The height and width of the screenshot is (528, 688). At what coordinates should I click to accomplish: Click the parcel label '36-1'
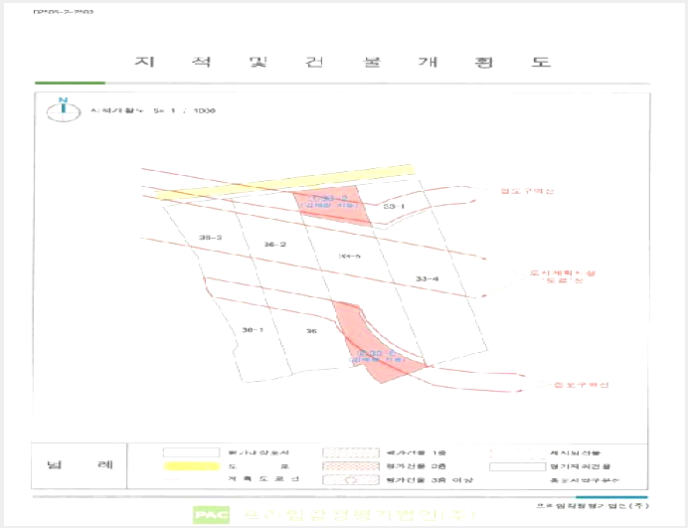253,329
